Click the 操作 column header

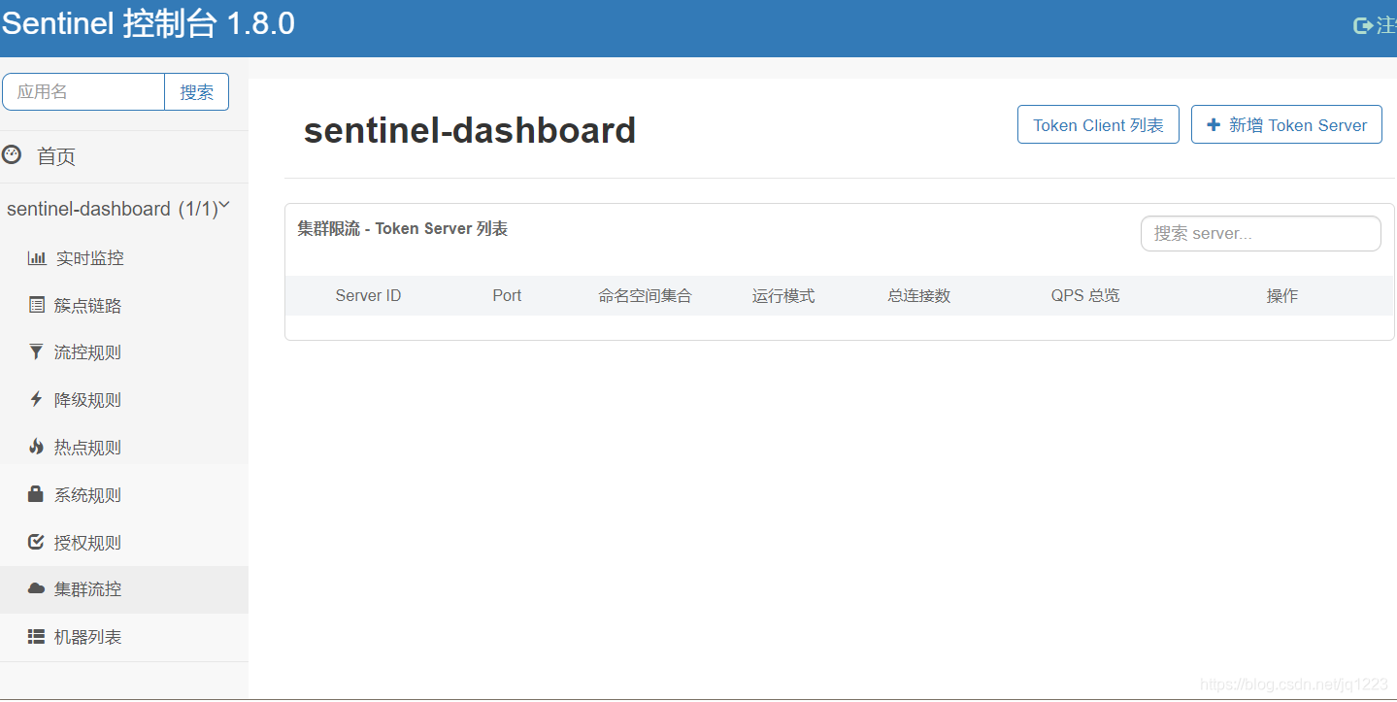coord(1282,296)
